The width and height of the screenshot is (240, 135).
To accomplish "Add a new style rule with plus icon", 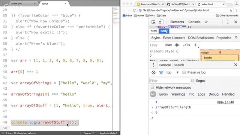I will pyautogui.click(x=195, y=45).
